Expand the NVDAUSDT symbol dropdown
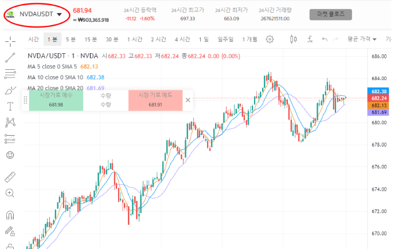394x249 pixels. pyautogui.click(x=59, y=14)
